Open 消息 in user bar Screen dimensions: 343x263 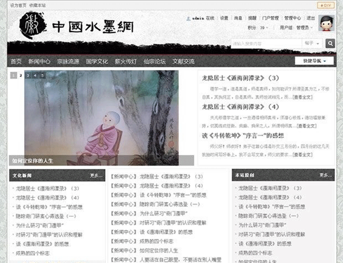tap(238, 18)
